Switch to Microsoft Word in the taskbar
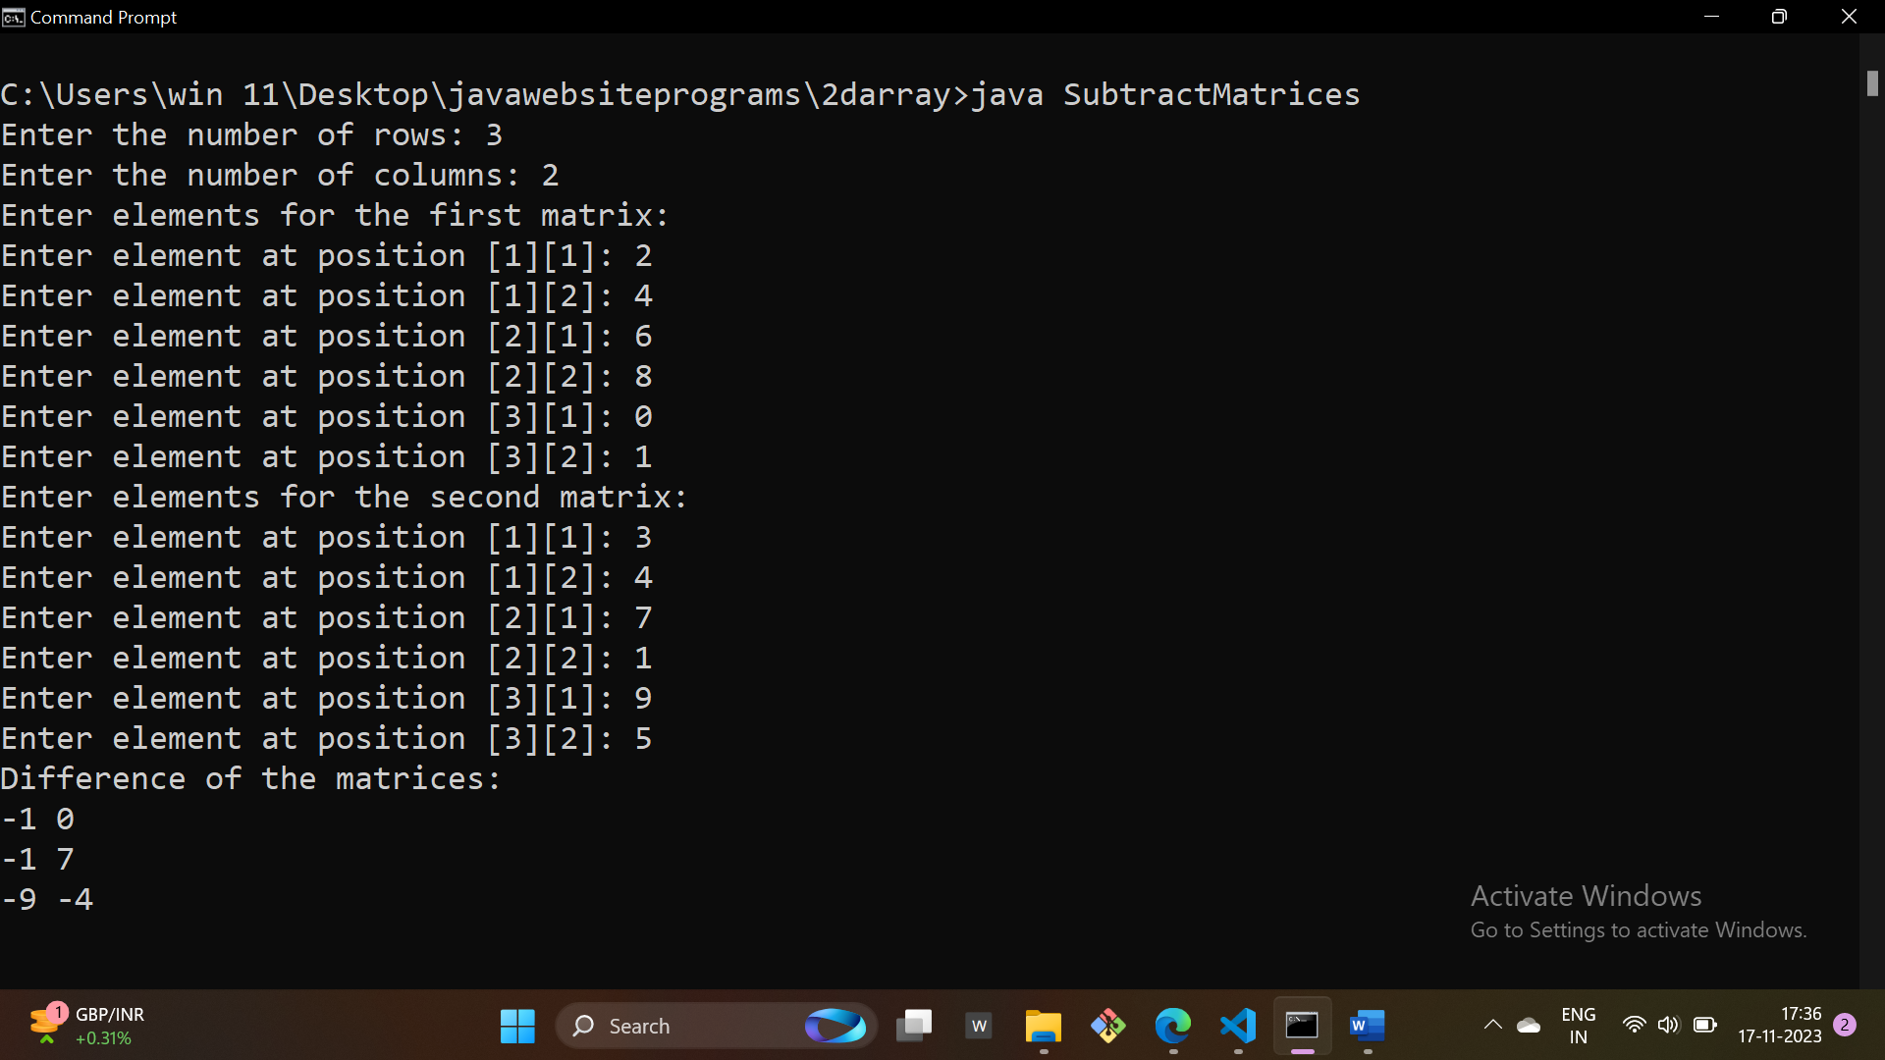 (1367, 1026)
